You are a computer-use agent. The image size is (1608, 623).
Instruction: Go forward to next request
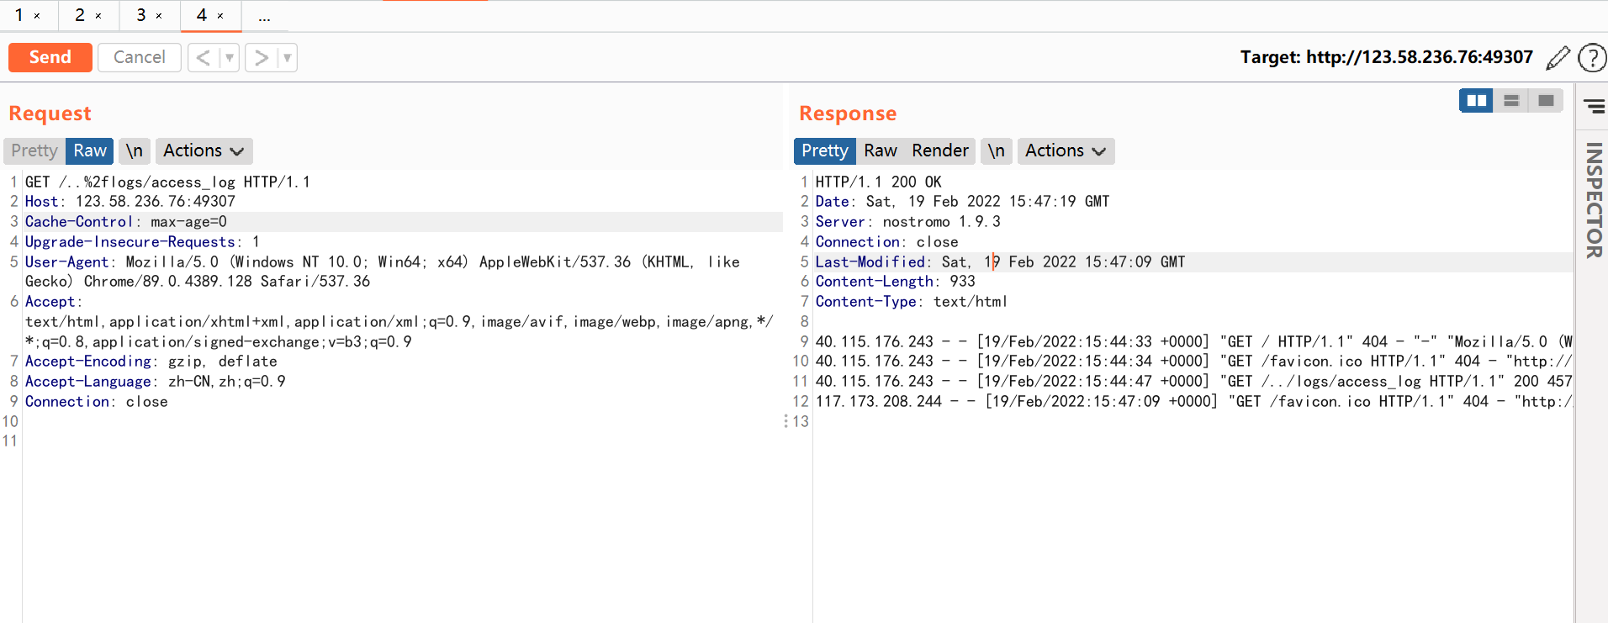coord(261,57)
